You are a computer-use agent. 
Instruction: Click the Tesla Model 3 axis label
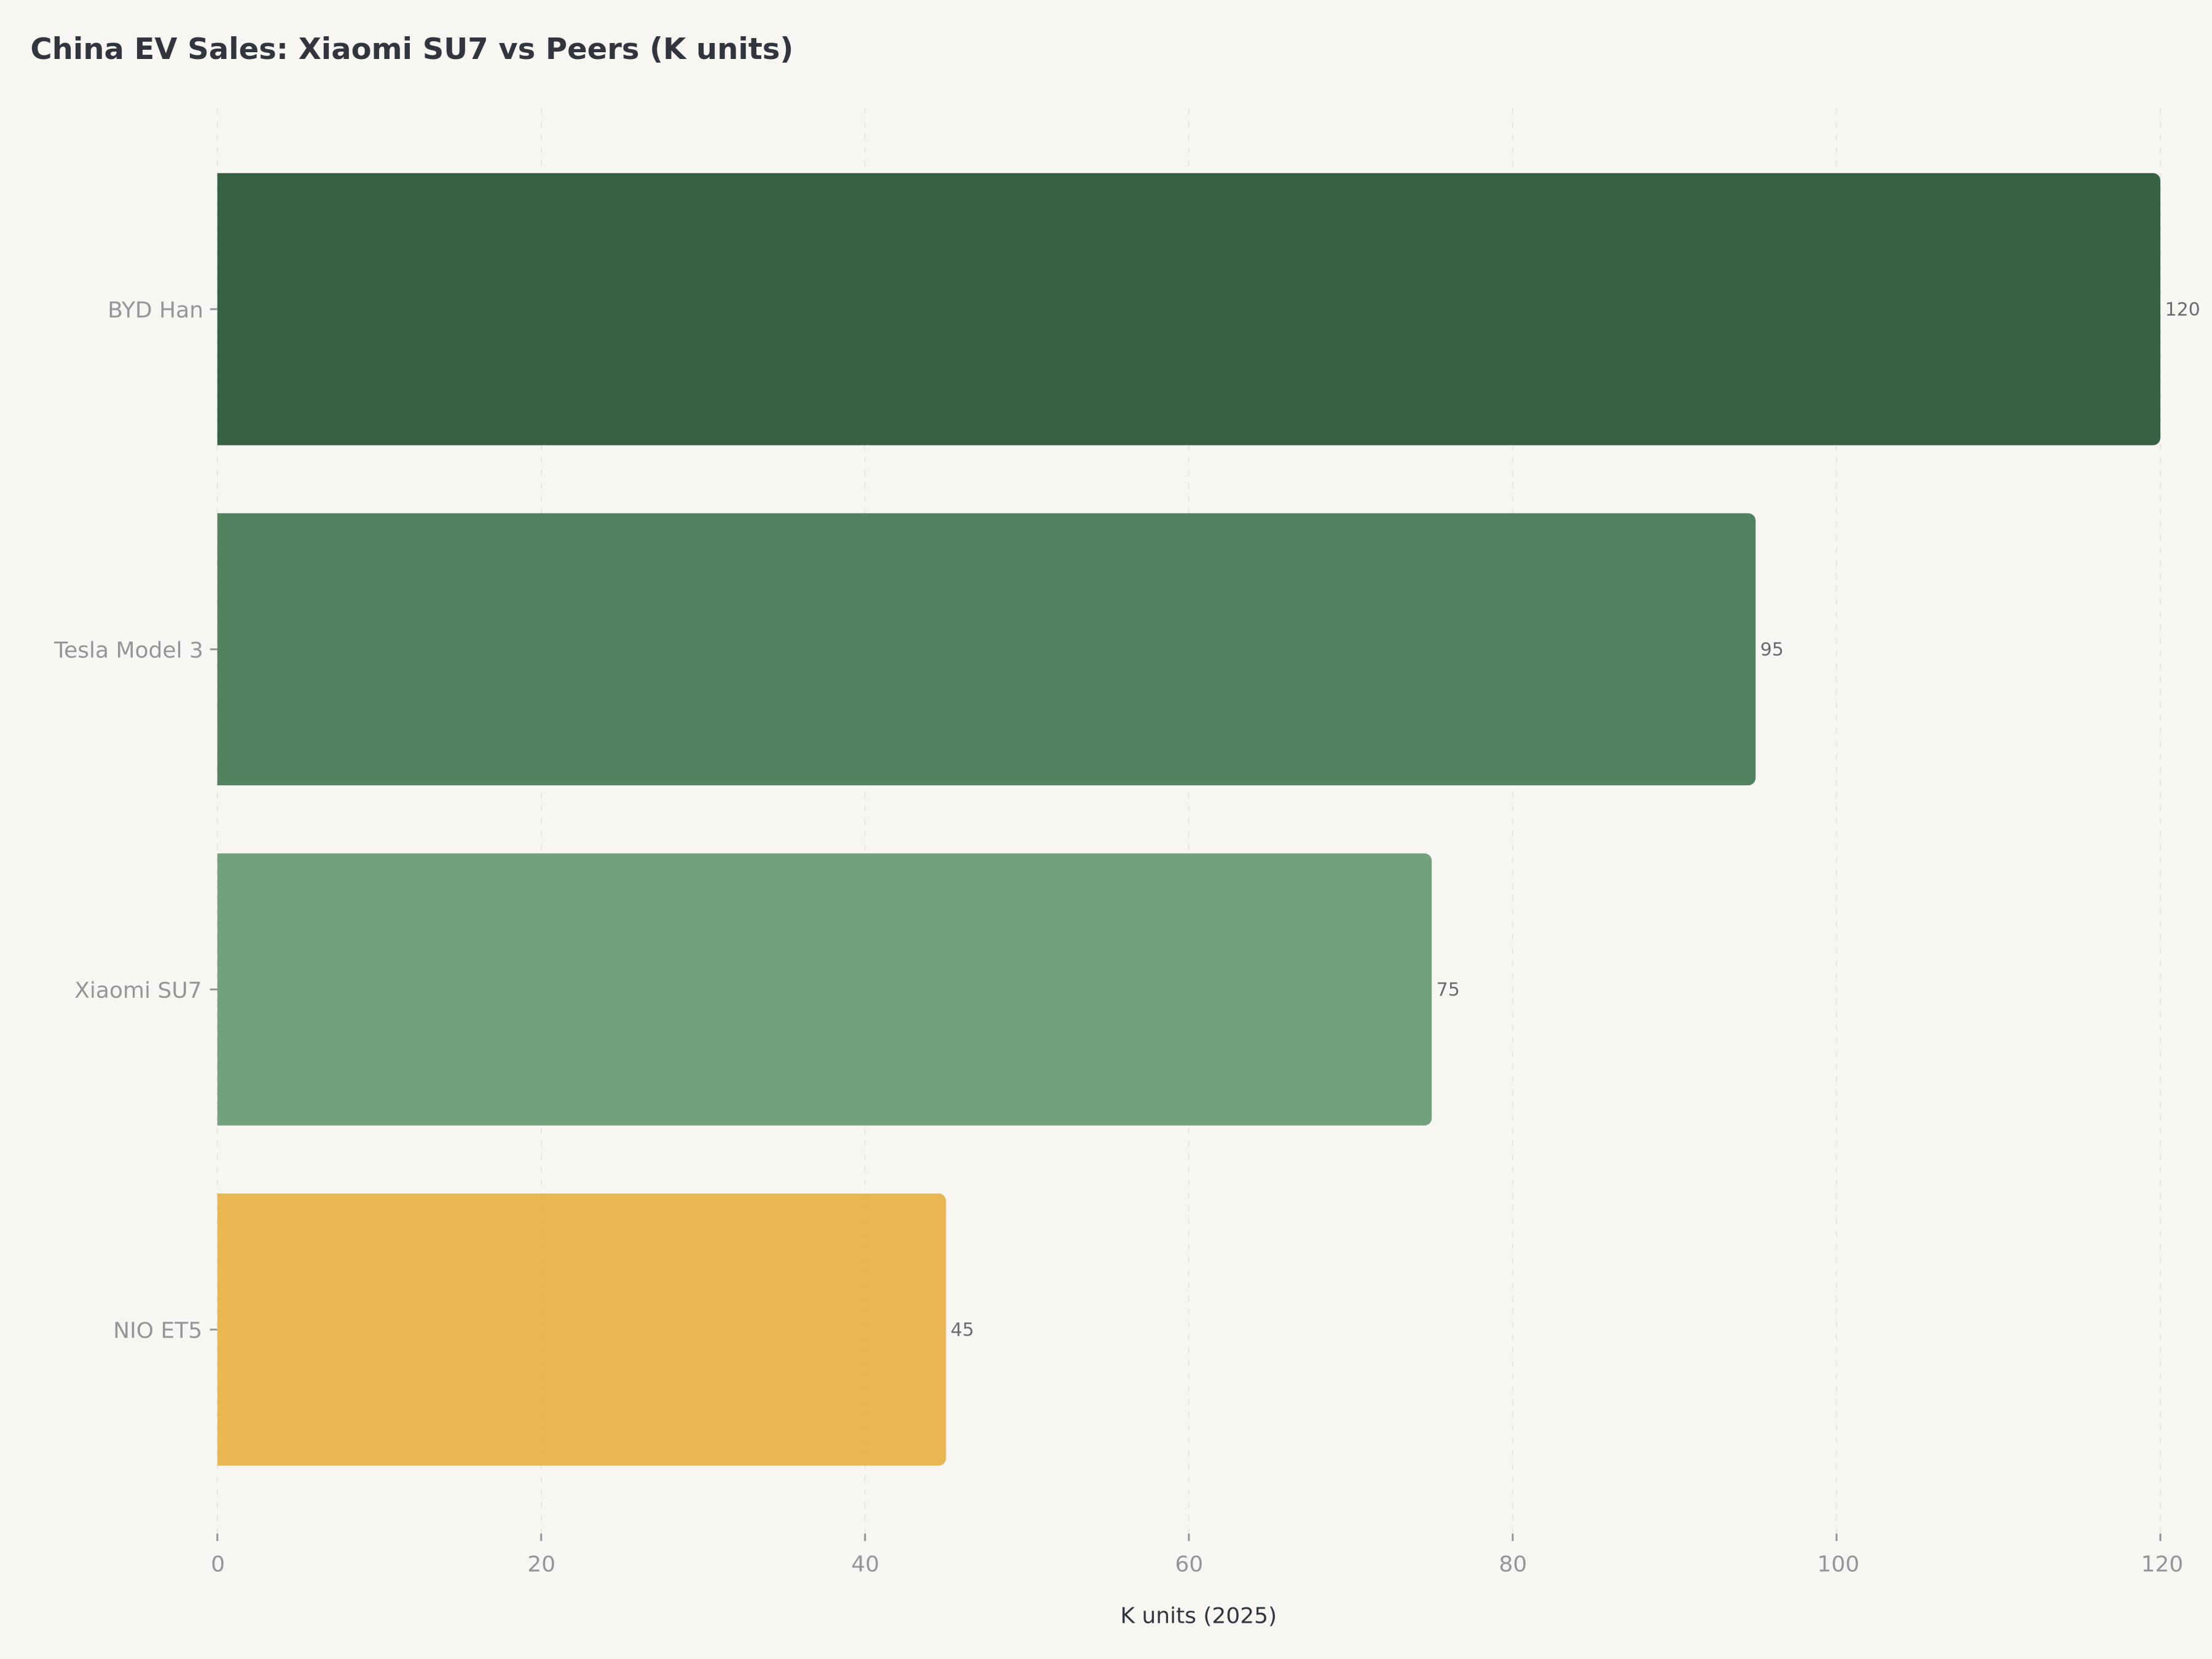click(x=128, y=650)
